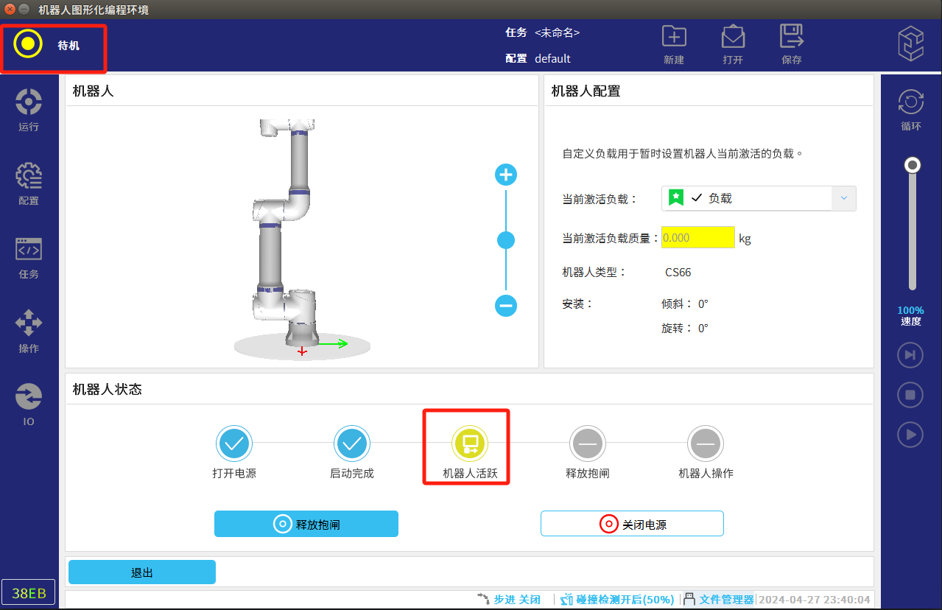
Task: Click the Exit (退出) button
Action: pyautogui.click(x=142, y=572)
